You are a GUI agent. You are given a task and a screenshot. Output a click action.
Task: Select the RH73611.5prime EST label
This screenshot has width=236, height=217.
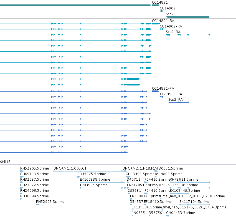coord(184,180)
